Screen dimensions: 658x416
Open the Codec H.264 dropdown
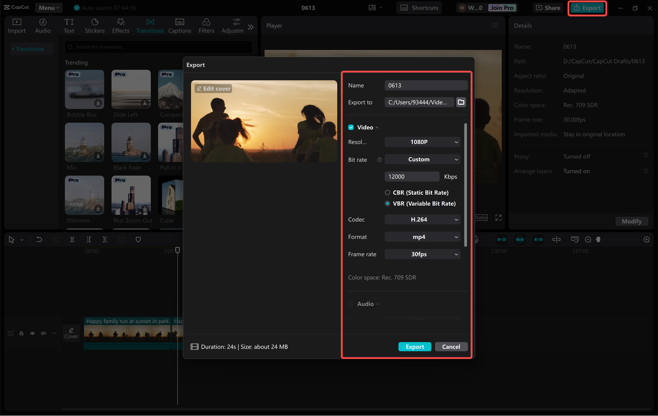(x=423, y=220)
